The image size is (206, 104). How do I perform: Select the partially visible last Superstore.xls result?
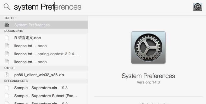(x=44, y=102)
